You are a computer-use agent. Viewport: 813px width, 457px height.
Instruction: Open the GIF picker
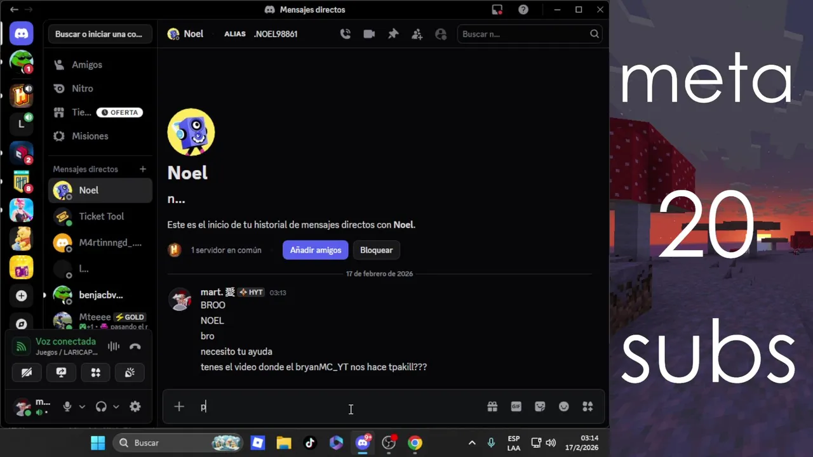516,407
